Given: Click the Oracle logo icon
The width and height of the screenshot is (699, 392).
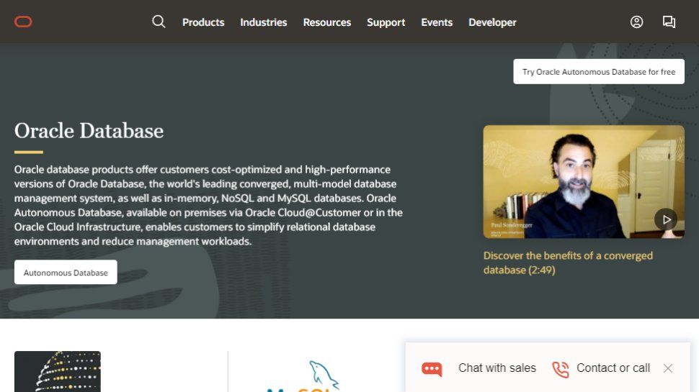Looking at the screenshot, I should point(23,22).
